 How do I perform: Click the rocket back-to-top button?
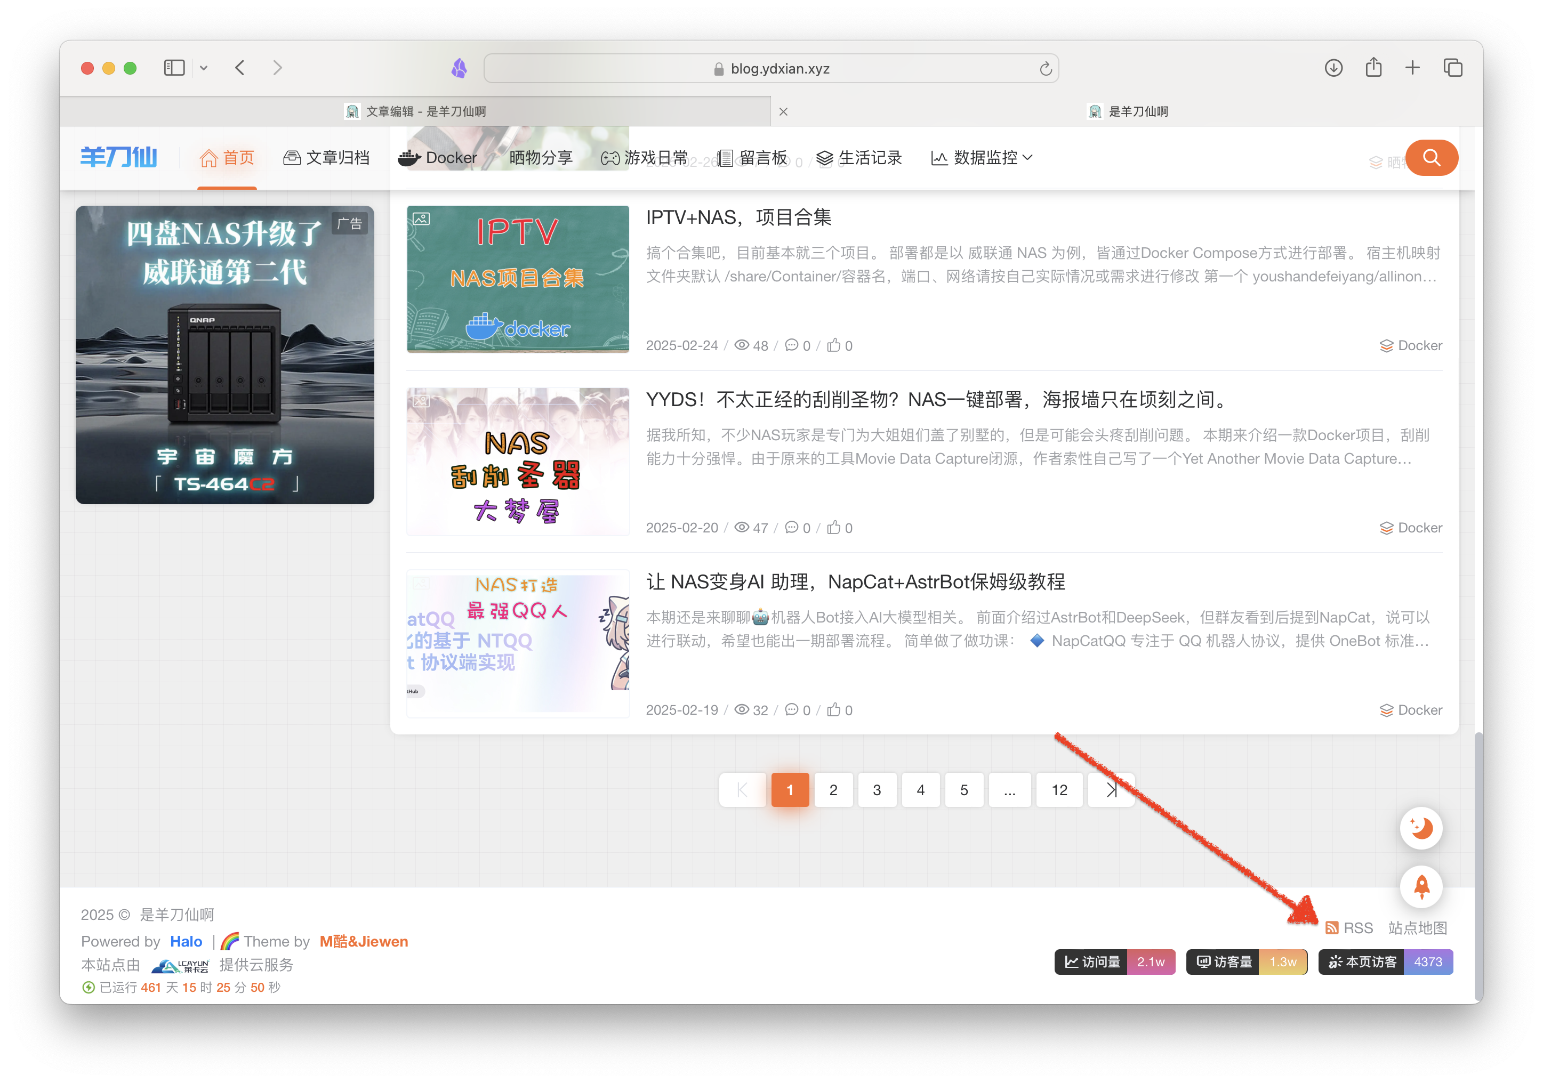(1421, 886)
